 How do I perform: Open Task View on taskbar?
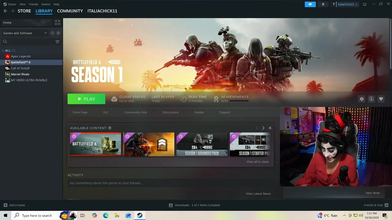coord(82,215)
